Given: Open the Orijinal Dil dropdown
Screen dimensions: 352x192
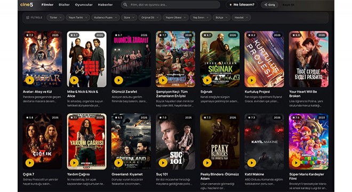Looking at the screenshot, I should [150, 18].
